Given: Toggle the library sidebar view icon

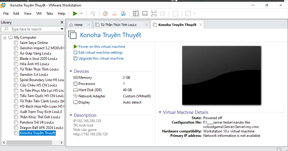Looking at the screenshot, I should click(136, 14).
